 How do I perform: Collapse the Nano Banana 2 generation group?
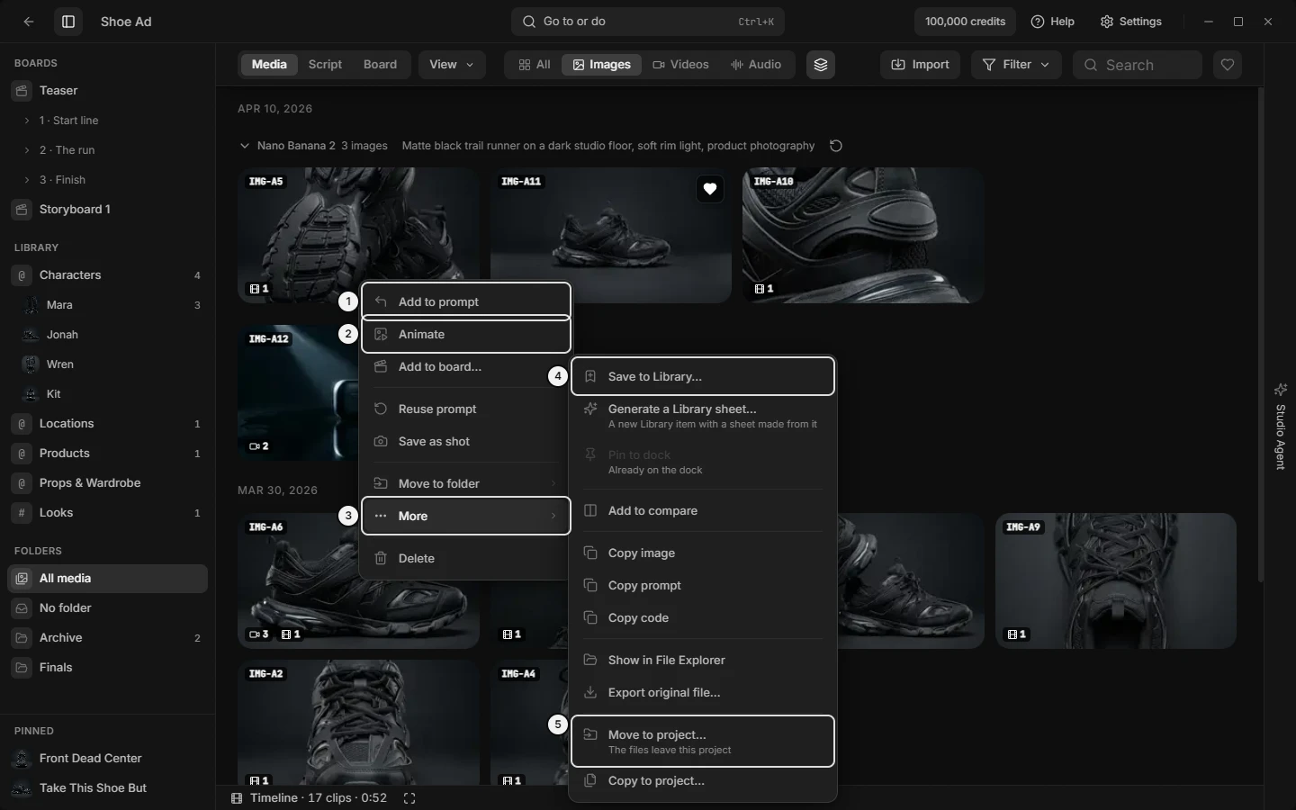(x=244, y=146)
